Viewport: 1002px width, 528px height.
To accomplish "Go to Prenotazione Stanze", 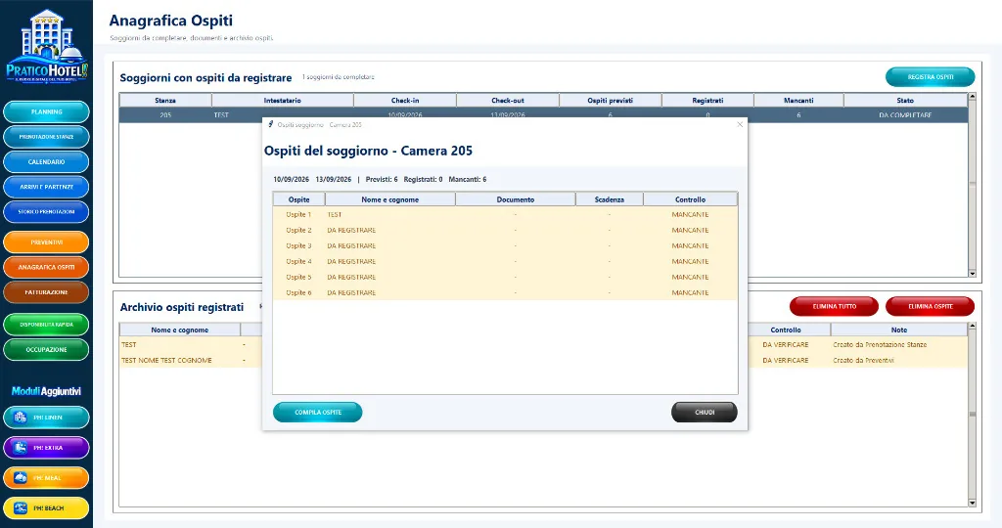I will (47, 137).
